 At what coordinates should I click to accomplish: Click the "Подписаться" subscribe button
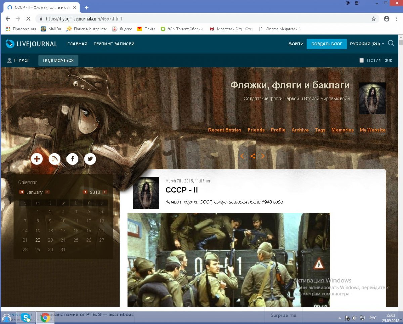point(58,60)
